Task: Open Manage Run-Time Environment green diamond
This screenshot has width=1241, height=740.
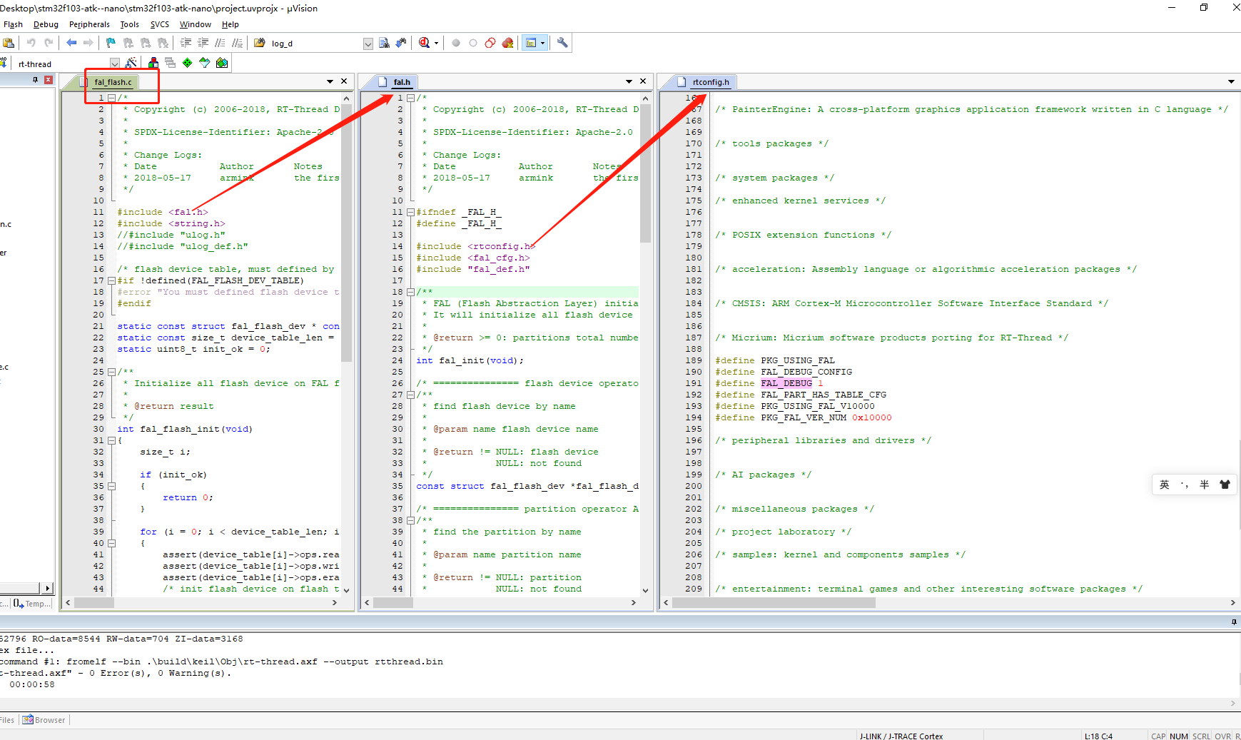Action: (188, 63)
